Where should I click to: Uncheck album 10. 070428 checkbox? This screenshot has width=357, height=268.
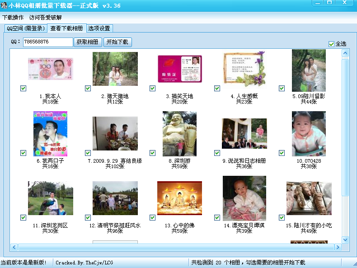282,153
